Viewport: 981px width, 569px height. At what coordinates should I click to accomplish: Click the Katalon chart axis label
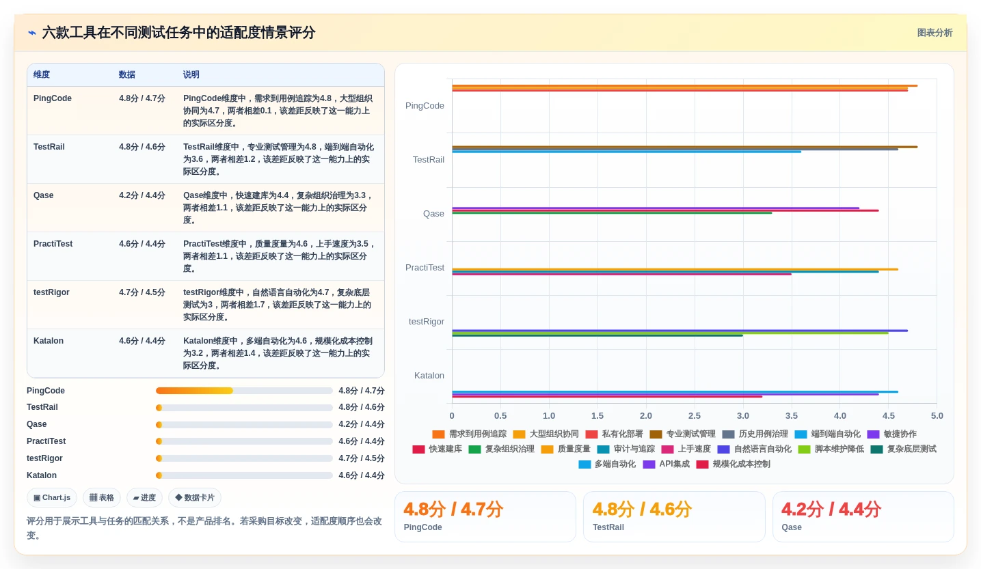click(x=429, y=376)
